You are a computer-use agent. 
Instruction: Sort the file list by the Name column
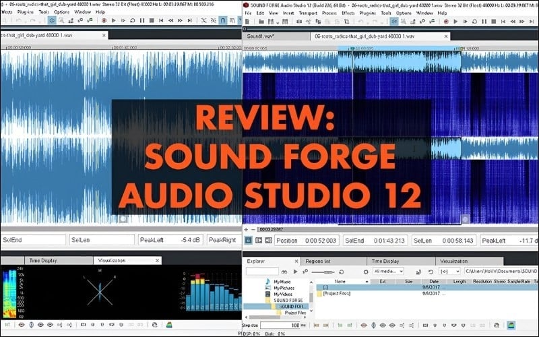pyautogui.click(x=342, y=282)
